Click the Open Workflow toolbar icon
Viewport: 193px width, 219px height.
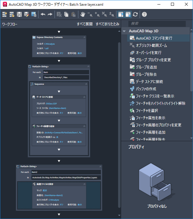pos(12,14)
